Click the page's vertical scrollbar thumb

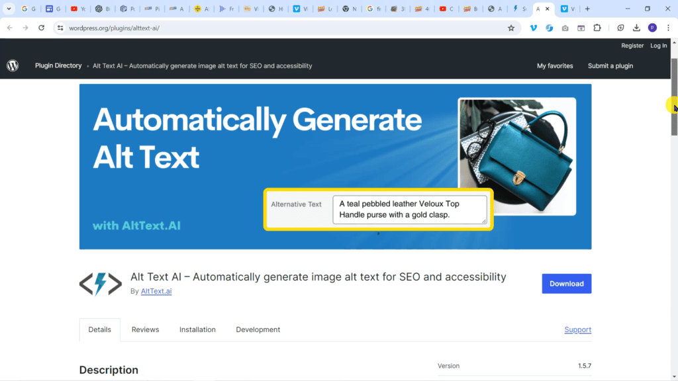(x=674, y=96)
